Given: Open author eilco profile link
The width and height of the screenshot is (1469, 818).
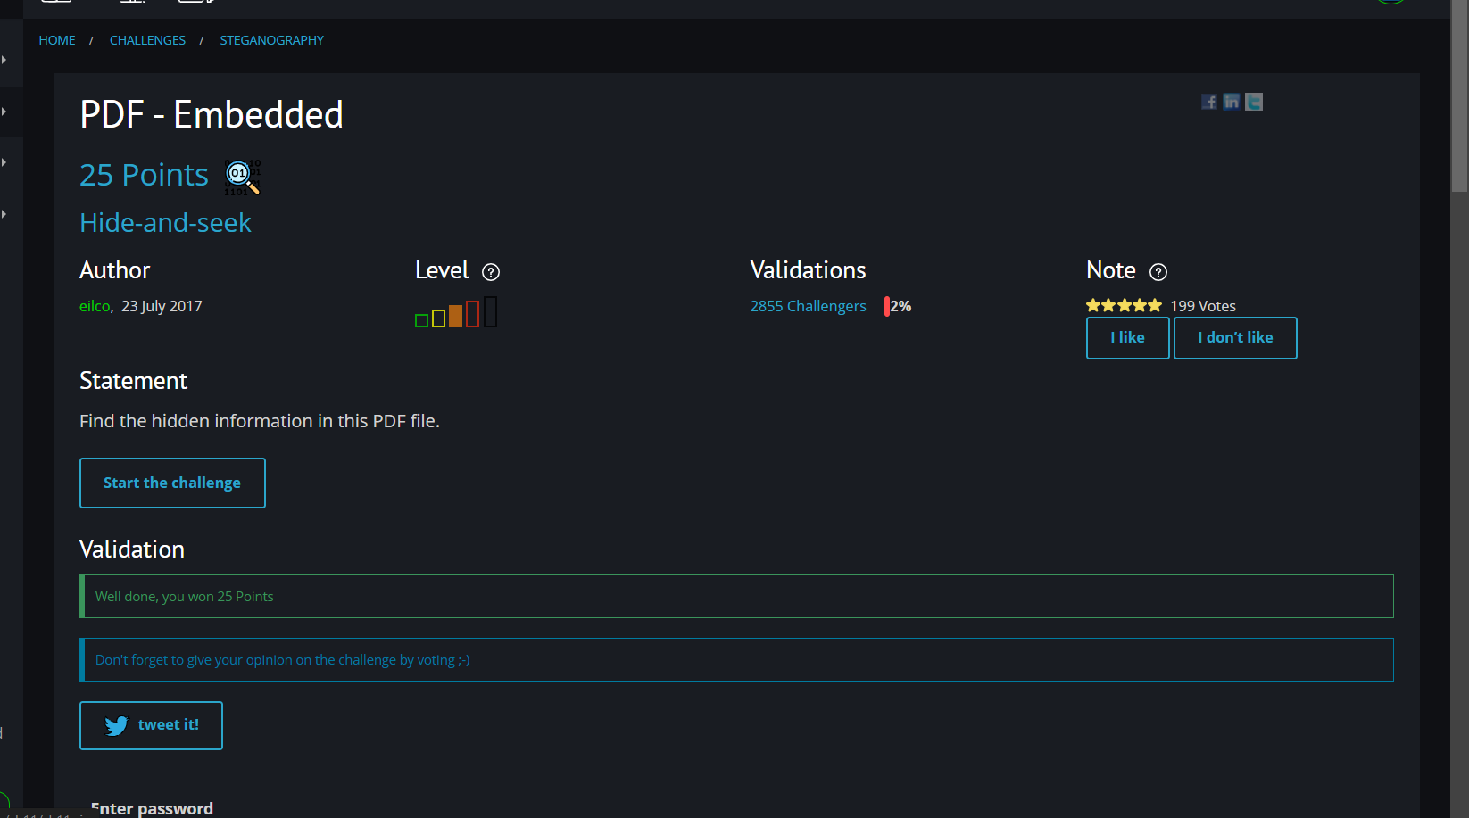Looking at the screenshot, I should [95, 306].
